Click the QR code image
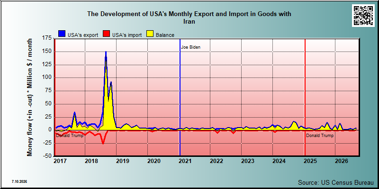This screenshot has width=379, height=189. coord(363,16)
